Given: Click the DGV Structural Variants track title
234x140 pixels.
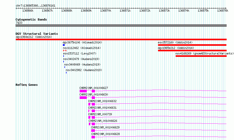Looking at the screenshot, I should [x=37, y=34].
